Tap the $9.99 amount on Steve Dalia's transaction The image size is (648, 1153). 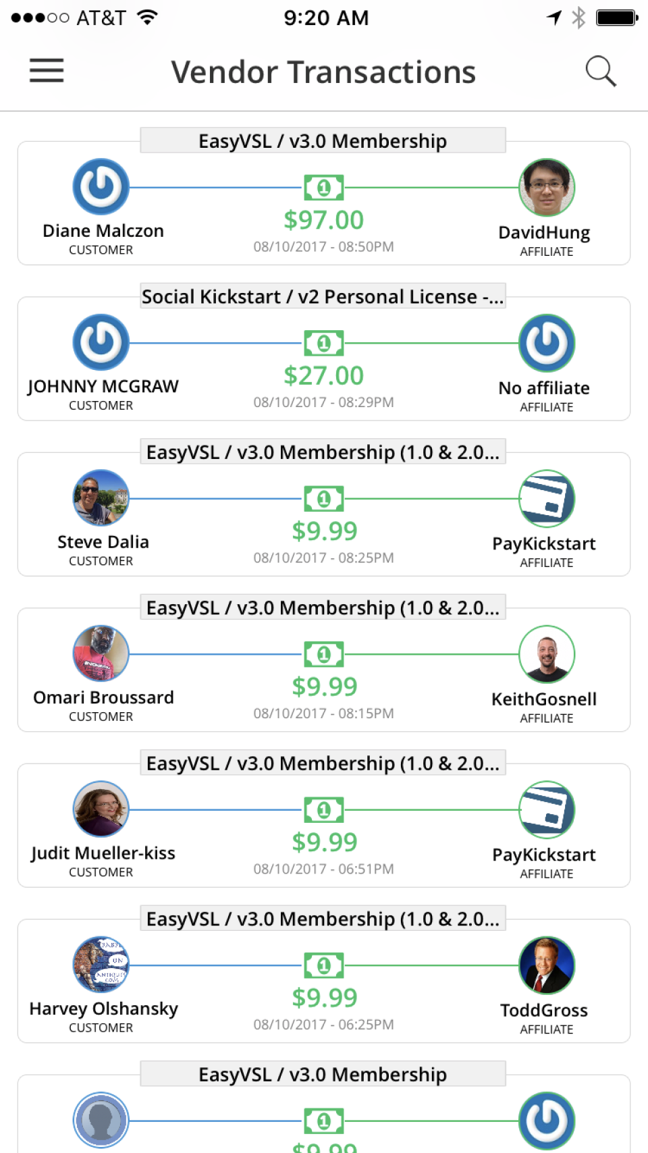point(325,531)
